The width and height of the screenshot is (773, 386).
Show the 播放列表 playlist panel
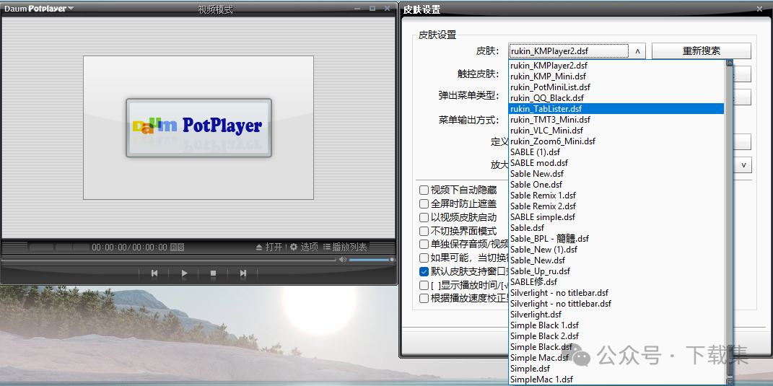(x=345, y=247)
